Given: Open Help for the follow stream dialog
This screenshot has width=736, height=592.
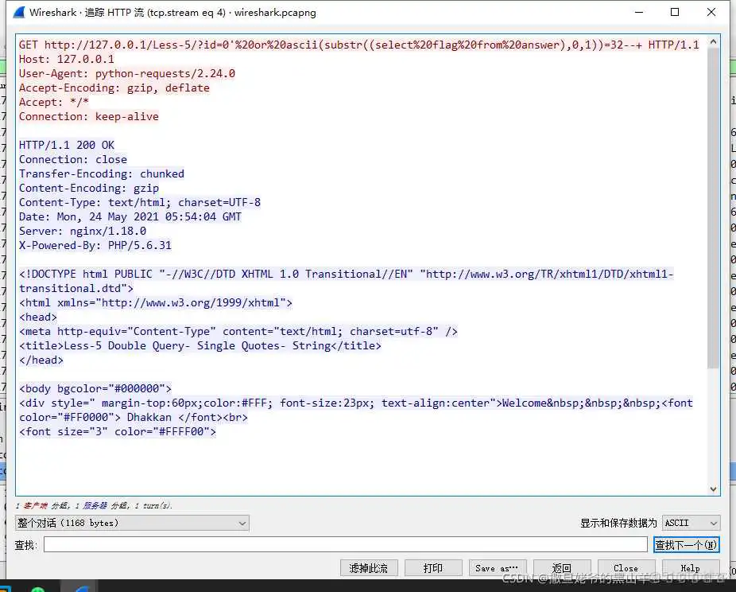Looking at the screenshot, I should click(691, 567).
